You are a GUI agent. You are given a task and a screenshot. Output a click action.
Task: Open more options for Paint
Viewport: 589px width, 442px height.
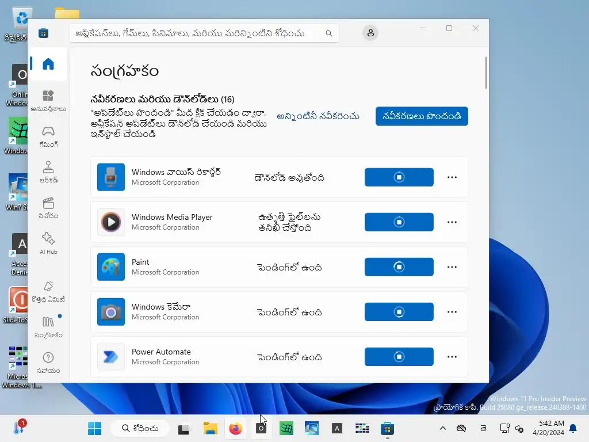[x=452, y=267]
